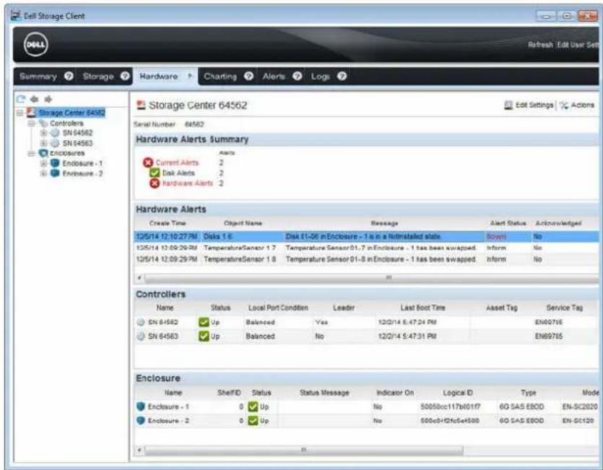Open Edit Settings for Storage Center
This screenshot has height=470, width=603.
click(x=529, y=105)
